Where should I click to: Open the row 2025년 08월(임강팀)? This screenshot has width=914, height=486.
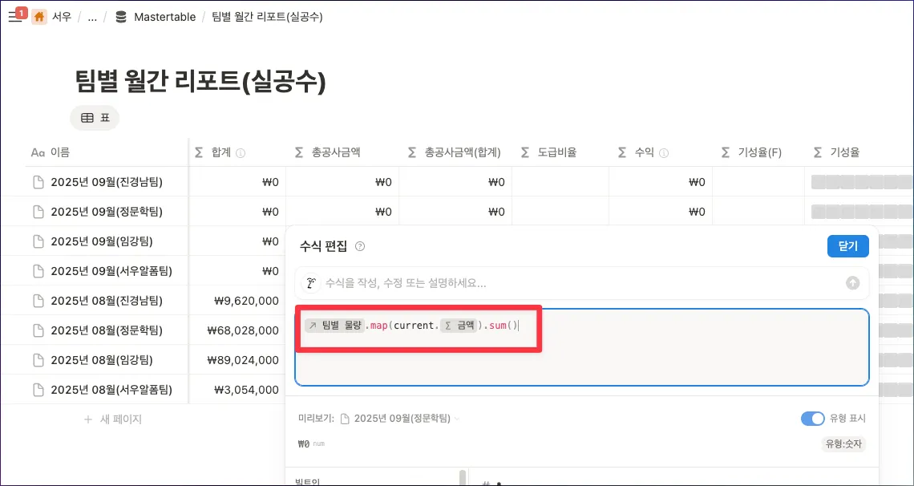tap(102, 360)
